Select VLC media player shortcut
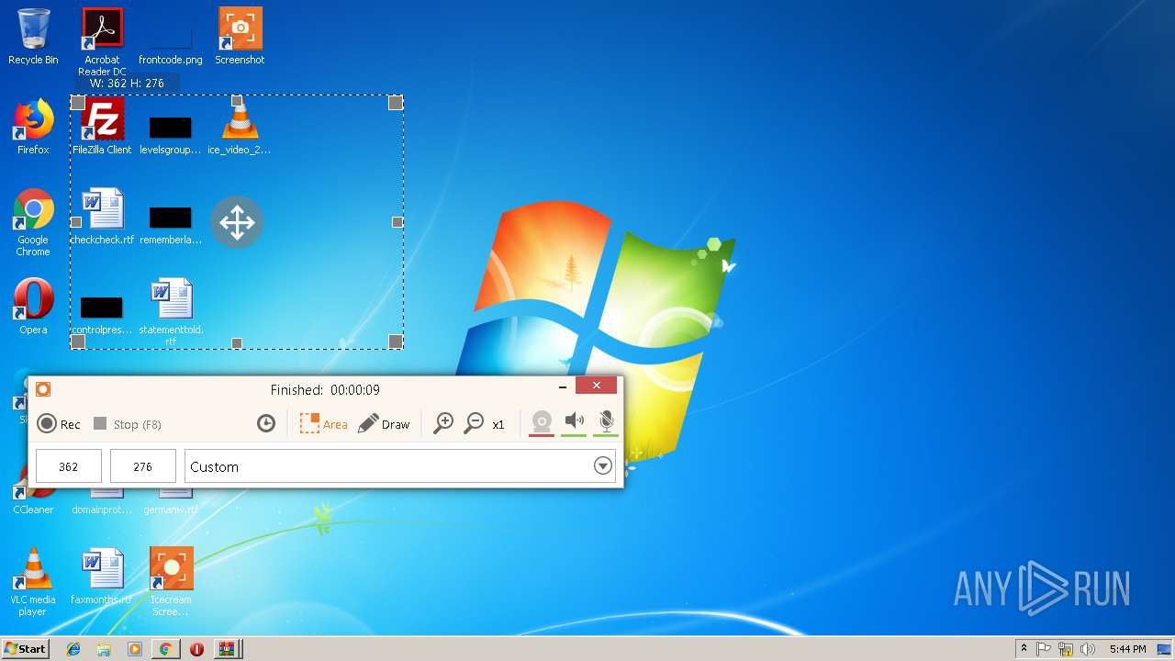This screenshot has height=661, width=1175. [33, 581]
